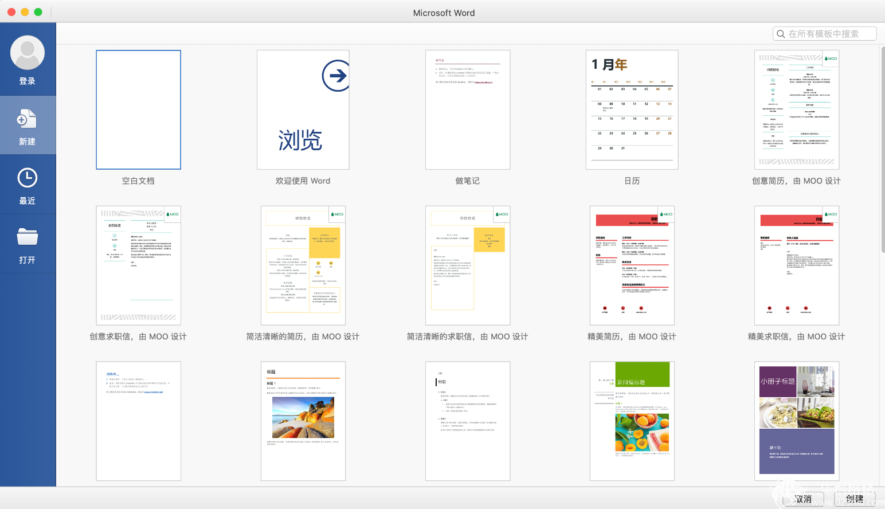Type in the 在所有模板中搜索 search field
The image size is (885, 509).
(825, 34)
